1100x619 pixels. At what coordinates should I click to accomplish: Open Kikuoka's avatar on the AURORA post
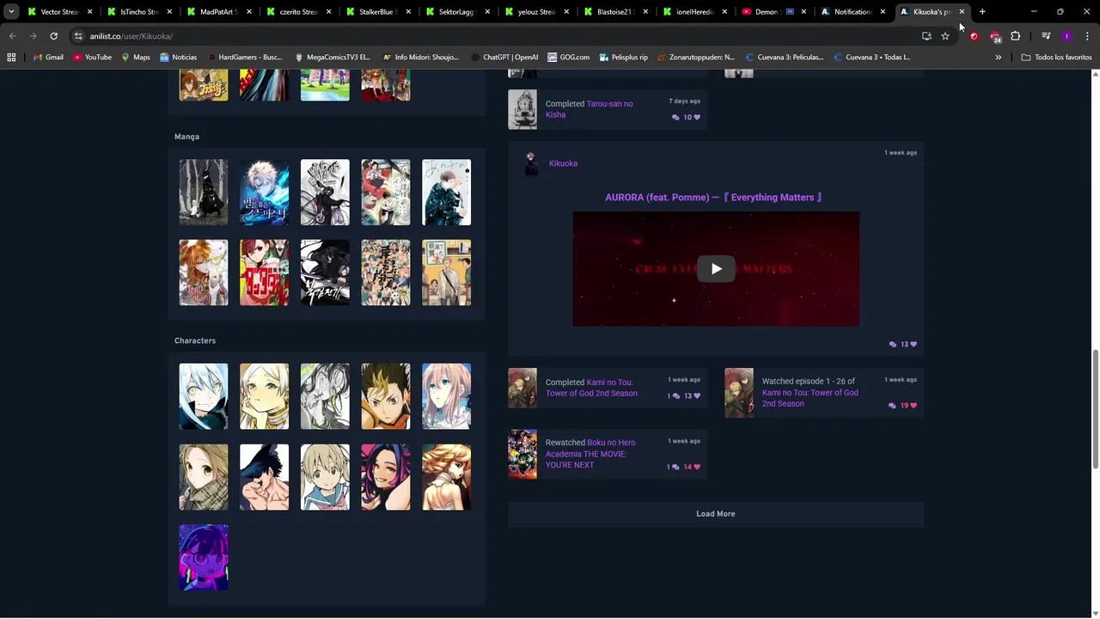[x=531, y=163]
